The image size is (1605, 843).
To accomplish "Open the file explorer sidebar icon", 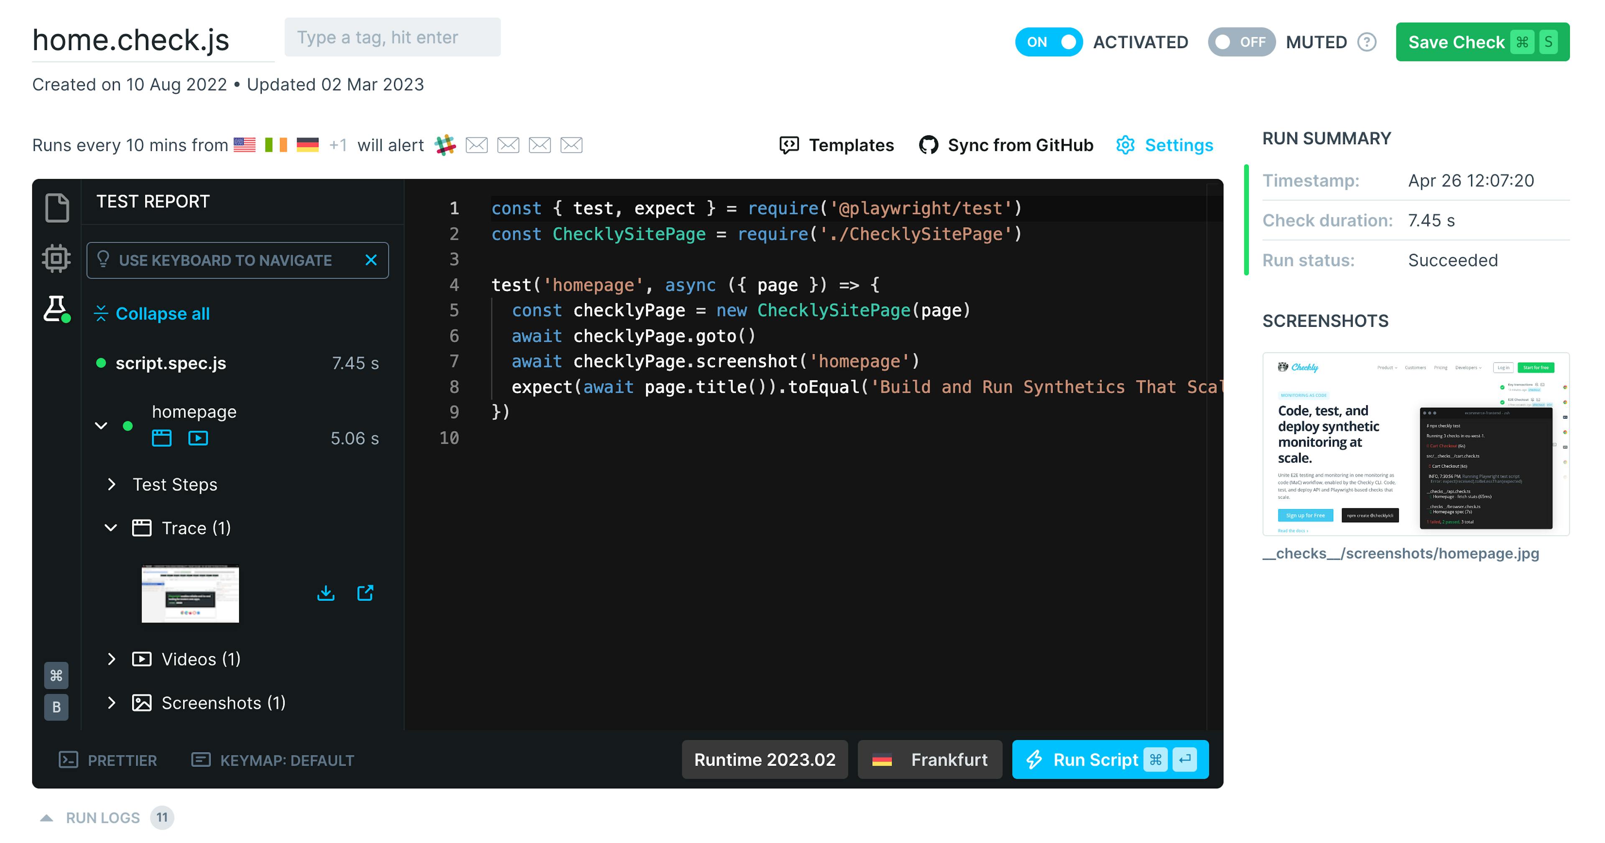I will click(57, 207).
